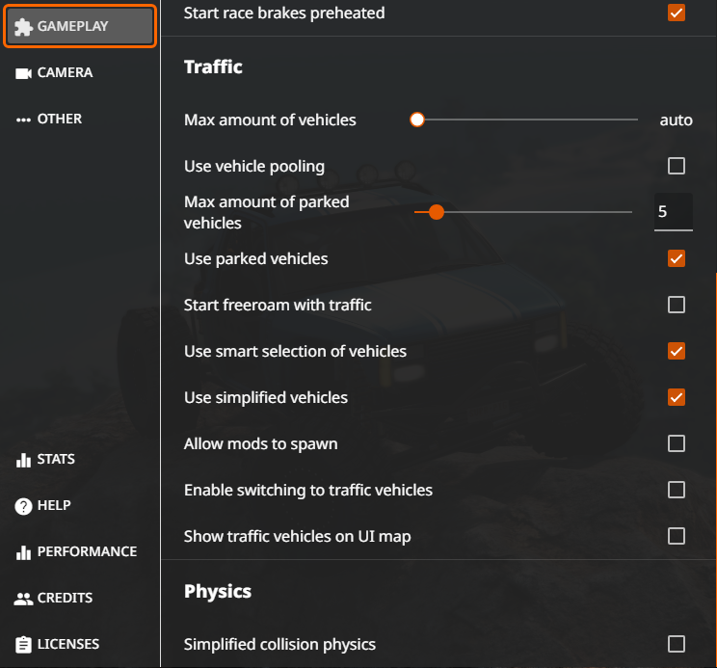717x668 pixels.
Task: Enable the Use vehicle pooling checkbox
Action: [677, 166]
